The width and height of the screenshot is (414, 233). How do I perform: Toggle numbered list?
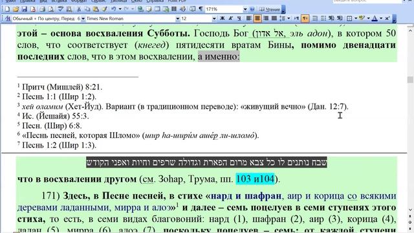[315, 19]
